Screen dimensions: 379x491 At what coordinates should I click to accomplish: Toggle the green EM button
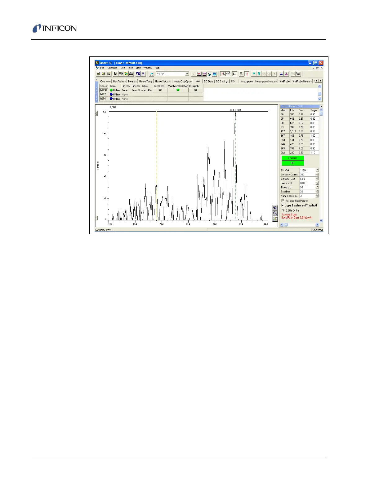293,163
